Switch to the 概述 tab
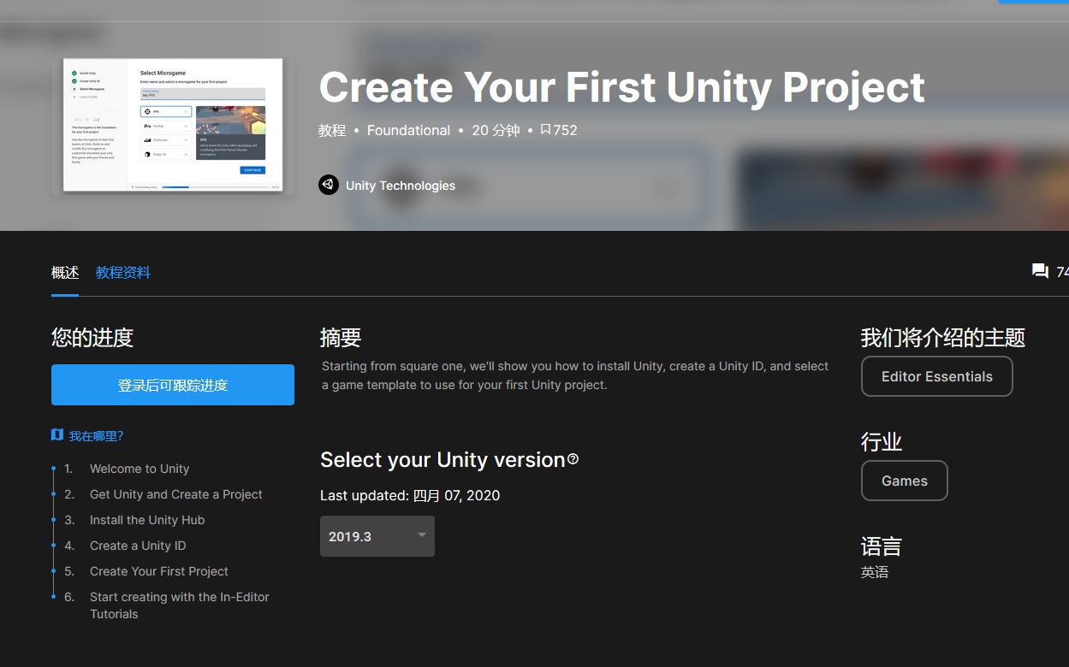The width and height of the screenshot is (1069, 667). [65, 273]
